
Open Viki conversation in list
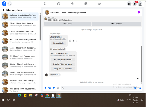pos(20,90)
